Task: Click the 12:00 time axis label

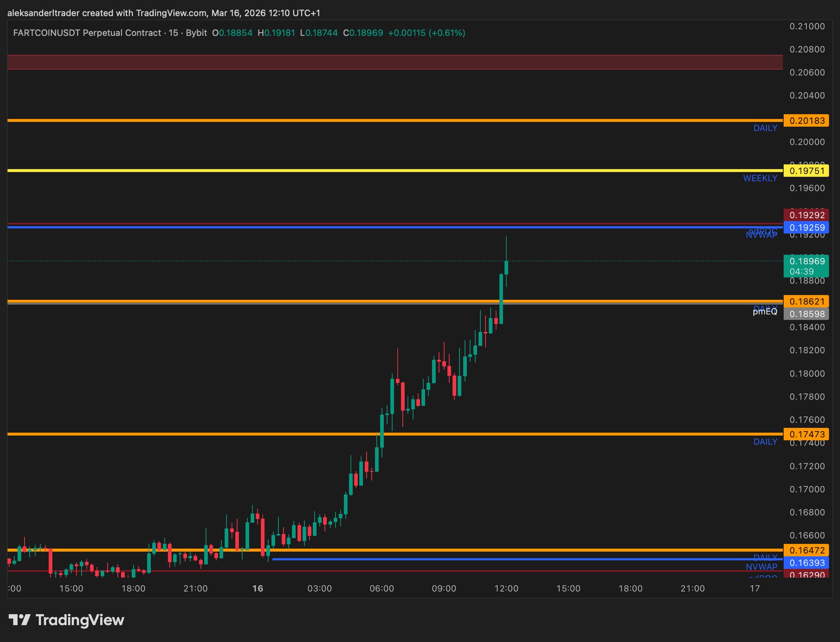Action: coord(506,589)
